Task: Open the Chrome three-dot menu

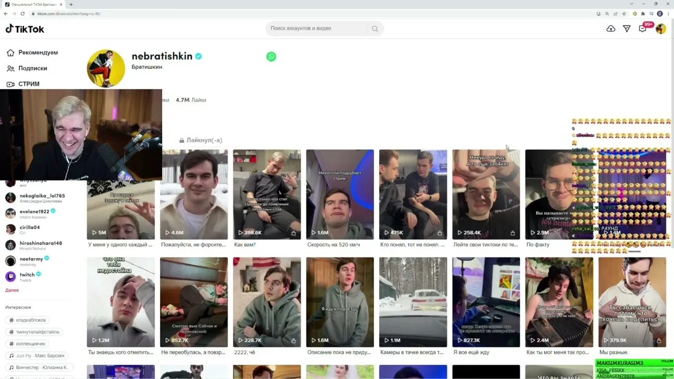Action: click(668, 14)
